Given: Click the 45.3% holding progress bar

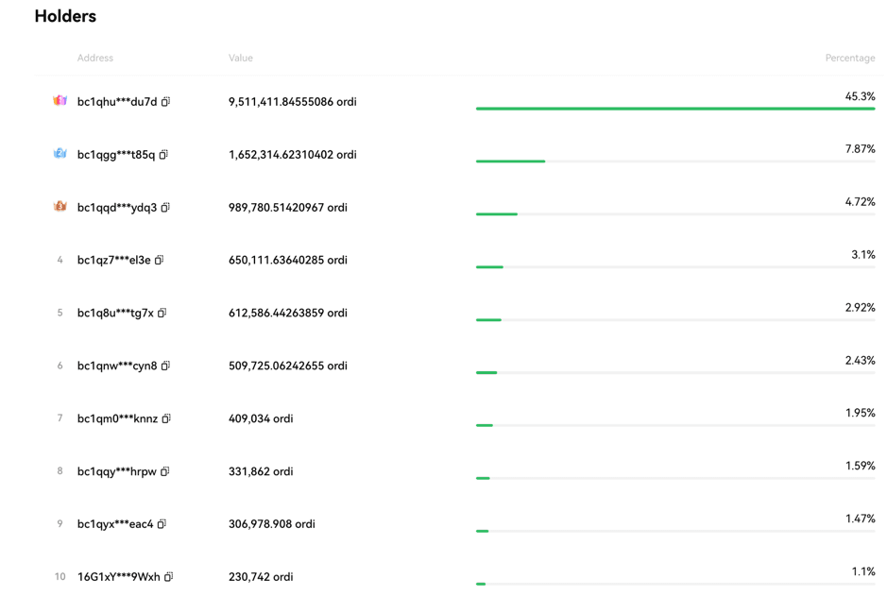Looking at the screenshot, I should [x=674, y=109].
